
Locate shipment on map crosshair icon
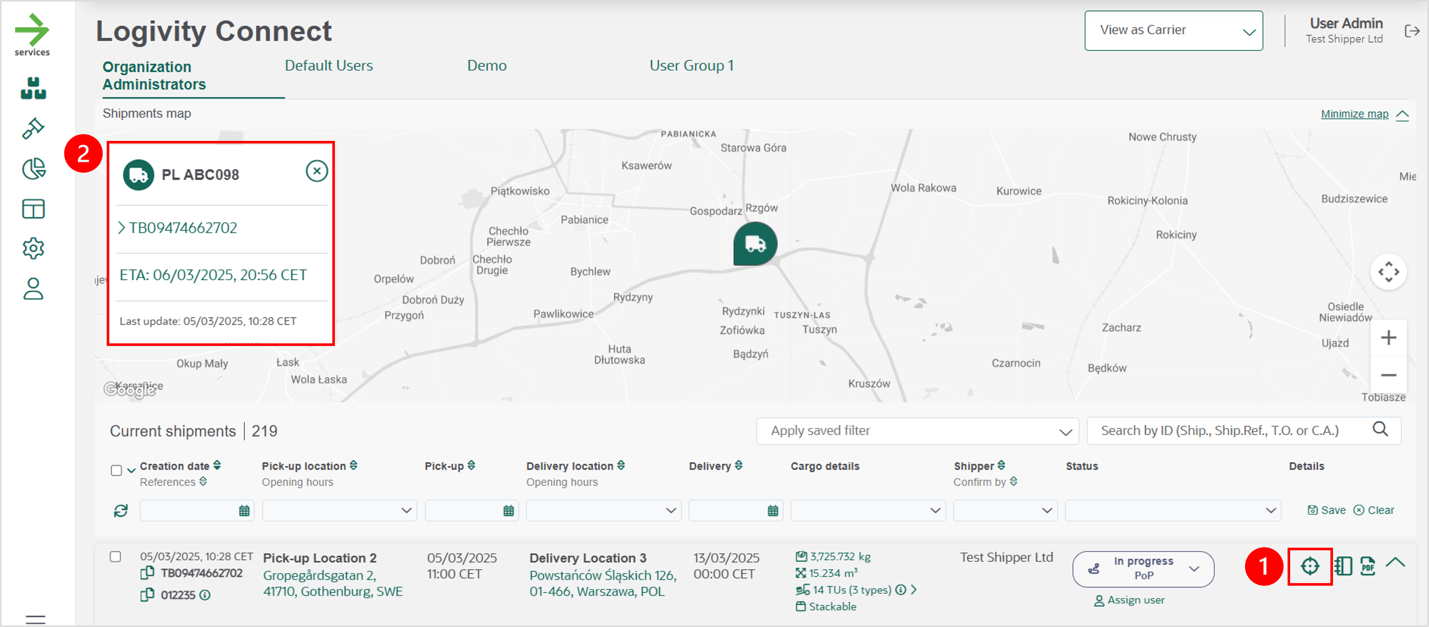coord(1310,566)
